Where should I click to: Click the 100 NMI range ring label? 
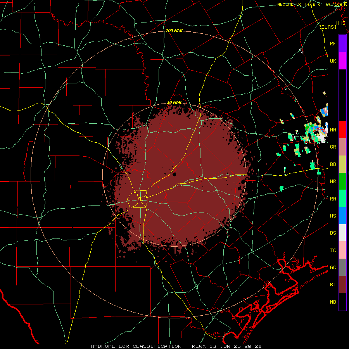click(x=174, y=31)
